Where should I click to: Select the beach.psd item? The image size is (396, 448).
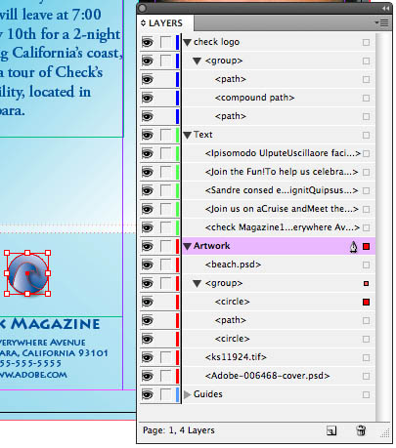pos(233,265)
